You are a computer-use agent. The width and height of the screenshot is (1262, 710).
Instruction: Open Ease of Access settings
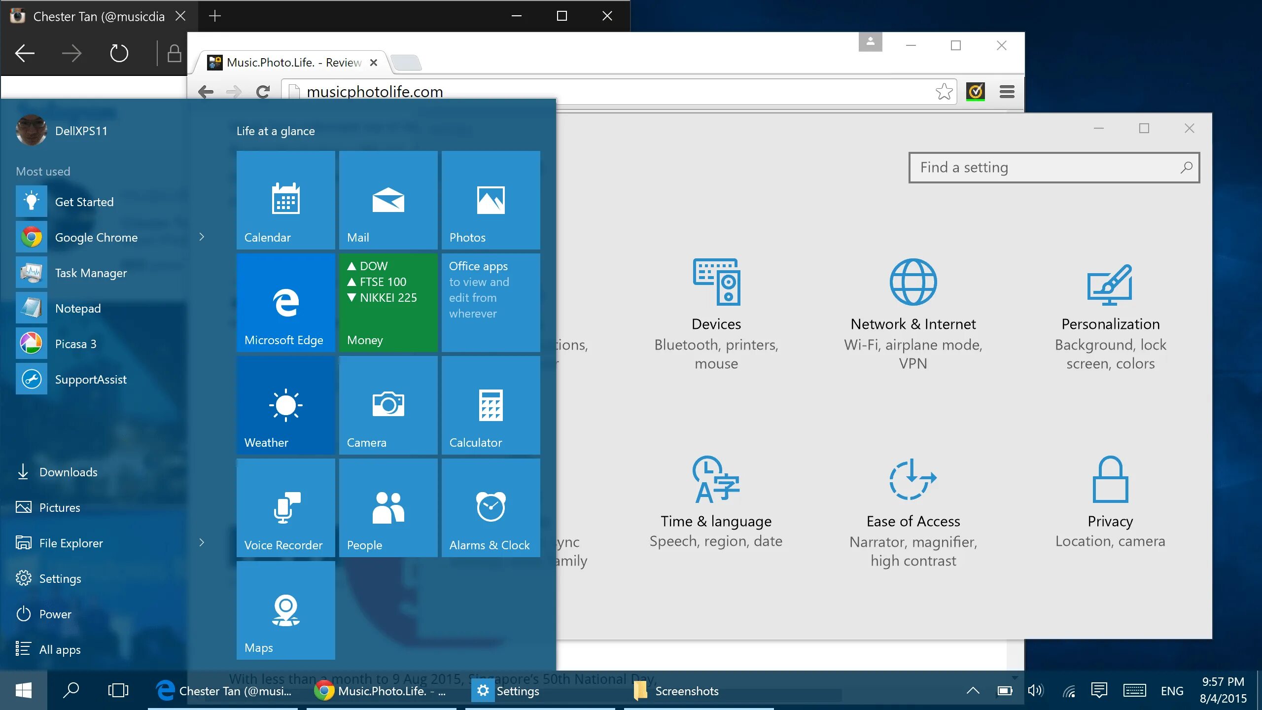tap(913, 513)
